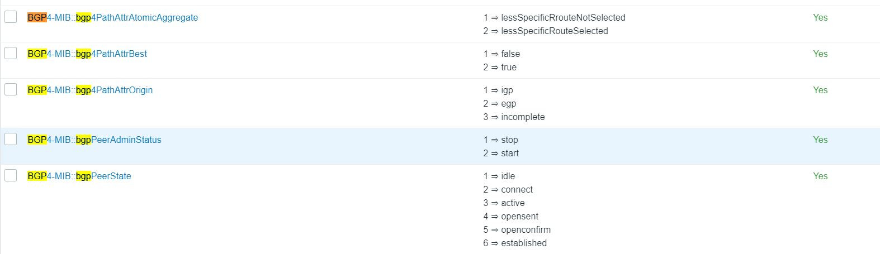Click the '2 ⇒ start' mapping entry

(501, 153)
